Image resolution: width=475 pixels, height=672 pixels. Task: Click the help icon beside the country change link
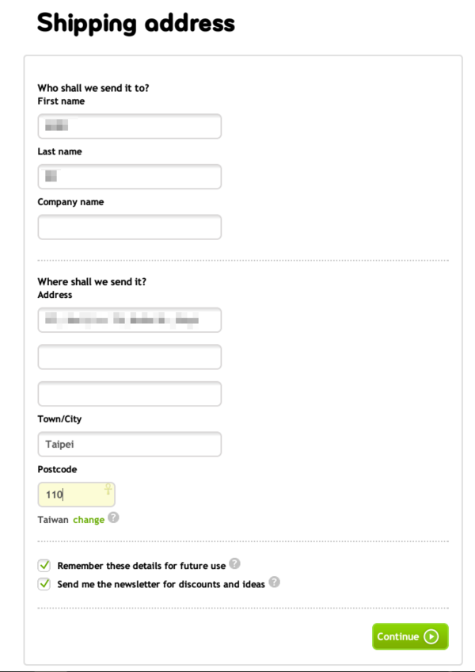click(x=114, y=518)
